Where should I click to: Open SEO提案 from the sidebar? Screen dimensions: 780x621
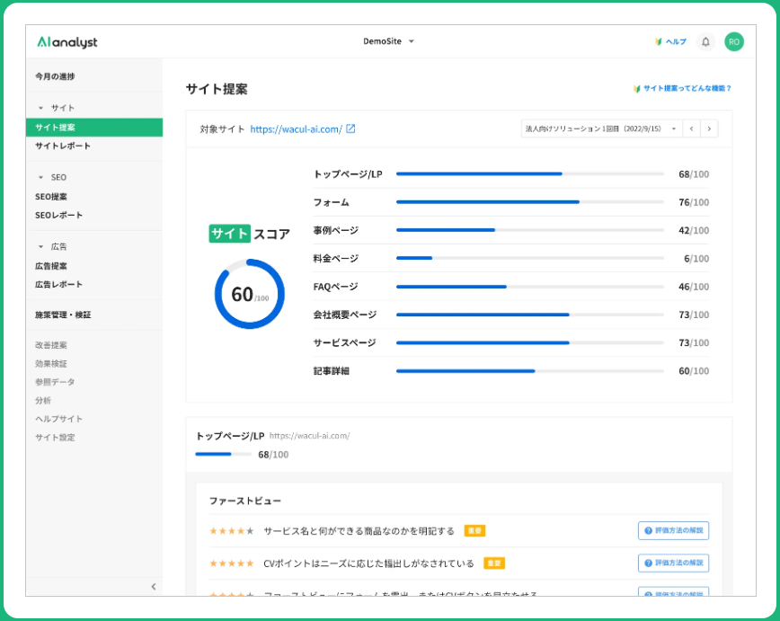tap(51, 197)
